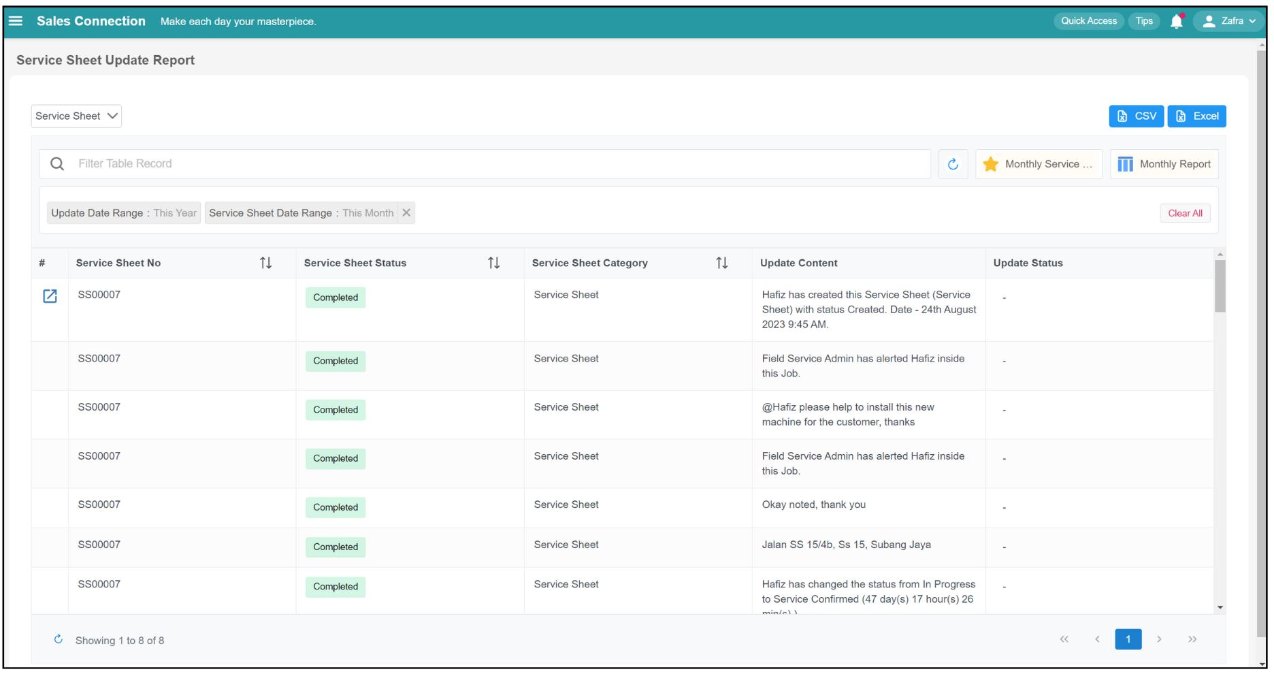Clear All filters
Viewport: 1274px width, 676px height.
pos(1185,213)
